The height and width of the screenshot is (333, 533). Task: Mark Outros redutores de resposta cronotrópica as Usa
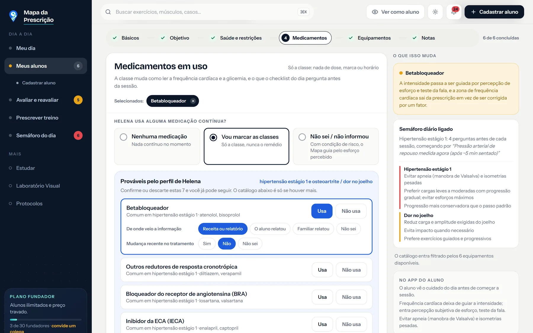click(x=322, y=270)
